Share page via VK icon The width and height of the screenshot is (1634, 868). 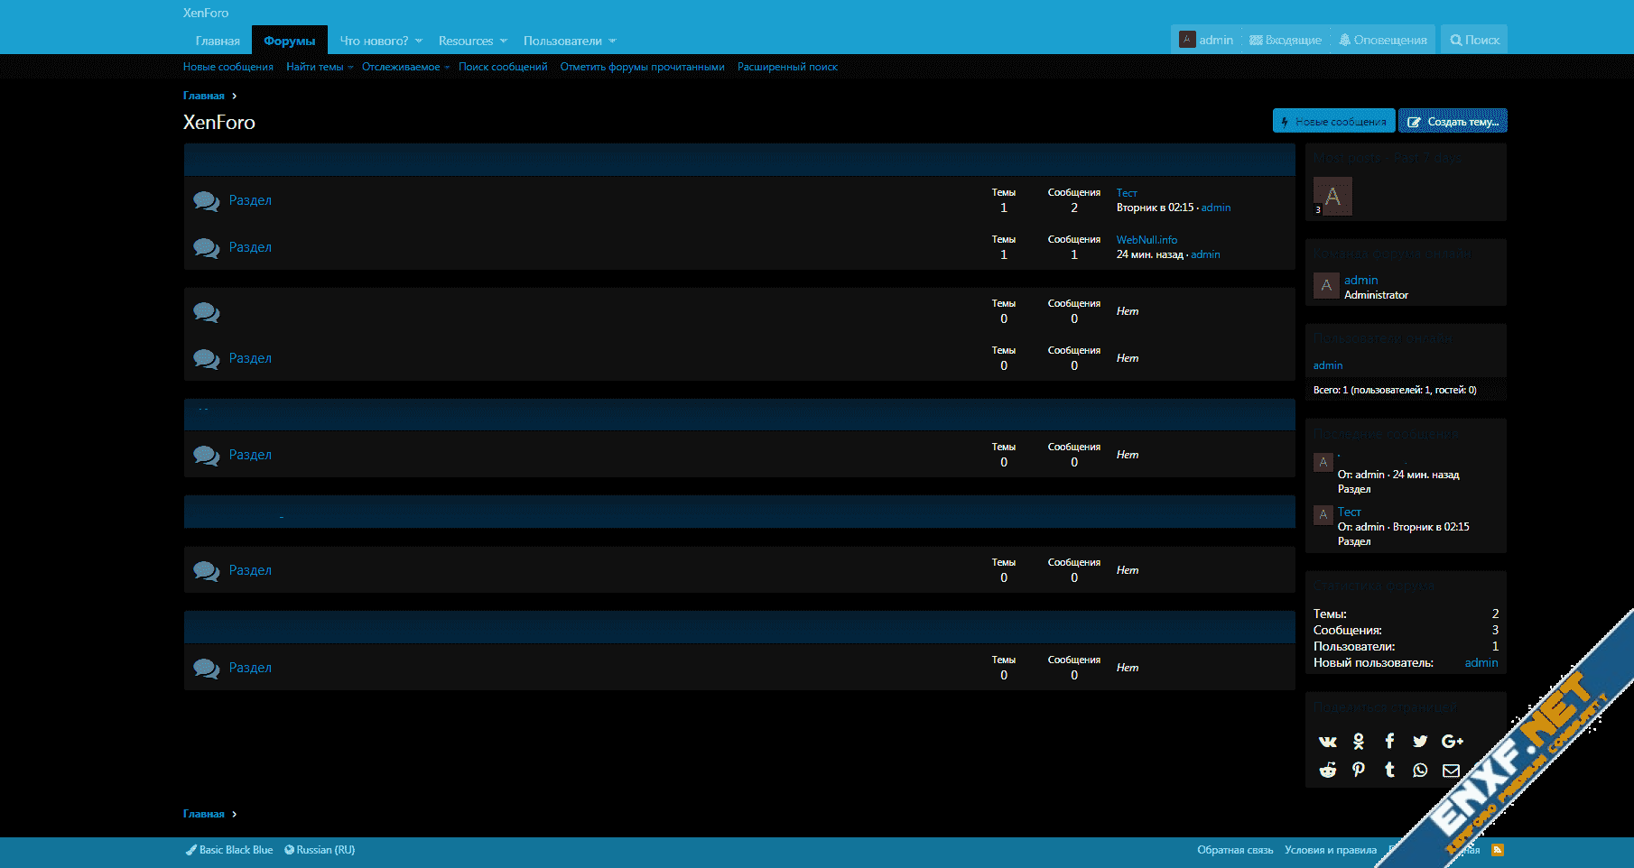click(1327, 742)
